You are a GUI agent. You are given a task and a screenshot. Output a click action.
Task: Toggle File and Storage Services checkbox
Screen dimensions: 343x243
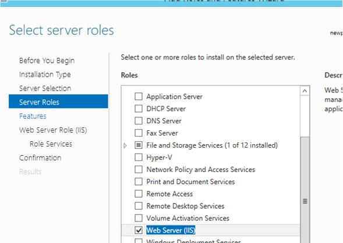tap(139, 145)
